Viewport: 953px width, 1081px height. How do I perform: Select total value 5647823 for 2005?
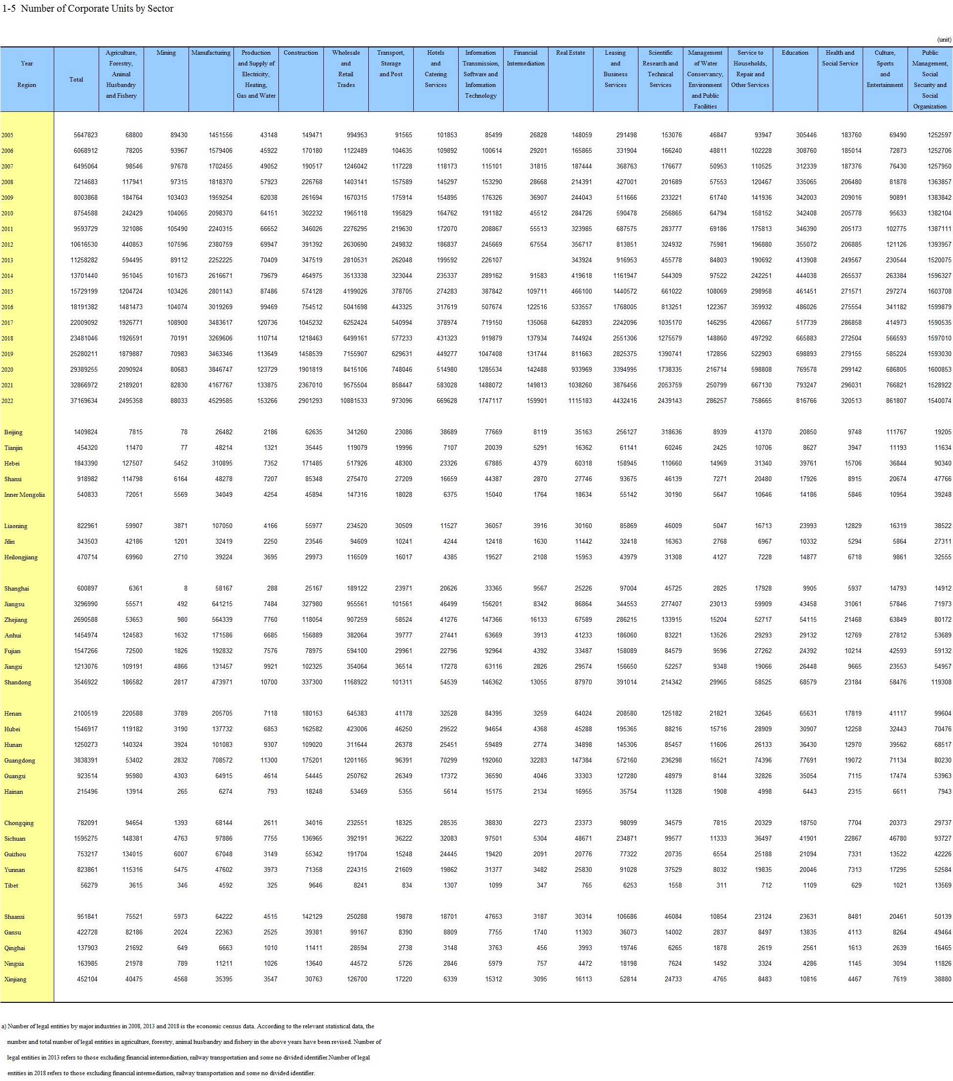(x=85, y=135)
